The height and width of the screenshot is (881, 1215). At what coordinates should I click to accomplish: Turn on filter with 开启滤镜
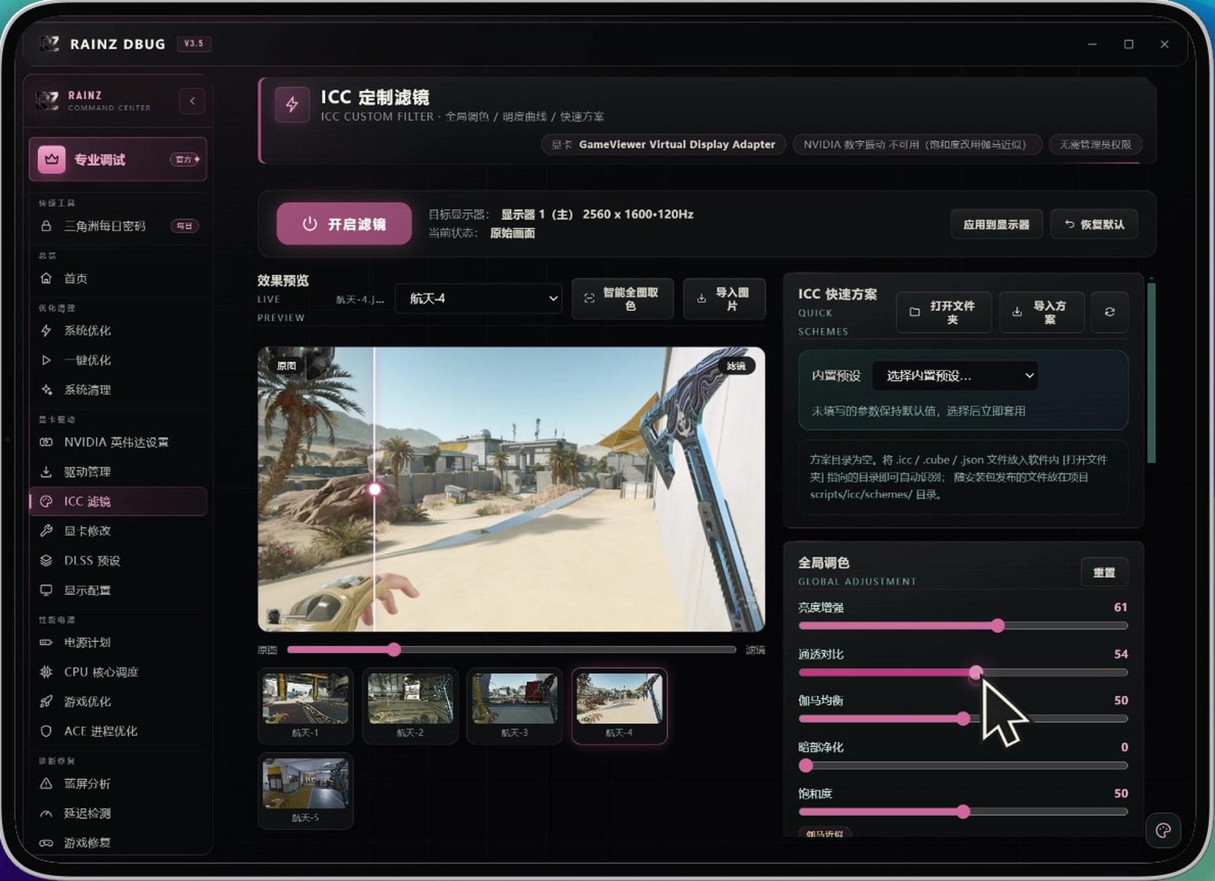344,224
